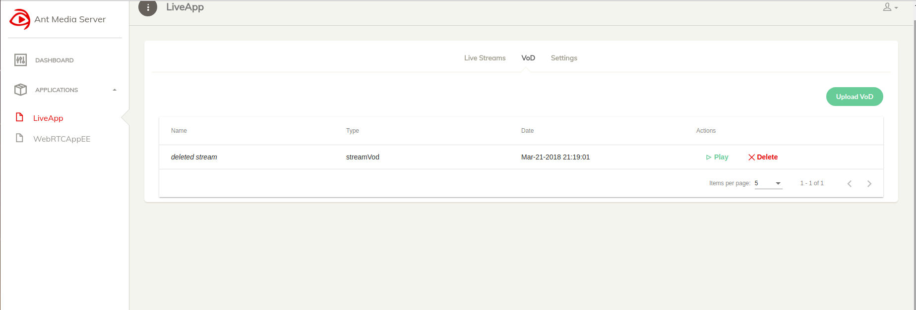
Task: Click the 'streamVod' type cell
Action: pyautogui.click(x=363, y=157)
